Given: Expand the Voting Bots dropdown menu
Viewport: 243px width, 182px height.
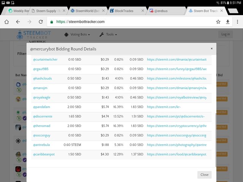Looking at the screenshot, I should point(77,35).
